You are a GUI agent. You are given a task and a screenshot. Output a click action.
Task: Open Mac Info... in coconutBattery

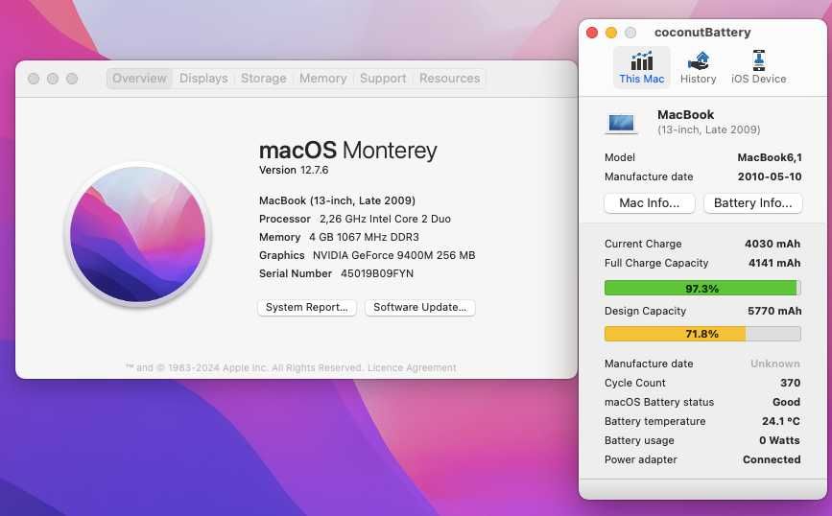point(650,203)
